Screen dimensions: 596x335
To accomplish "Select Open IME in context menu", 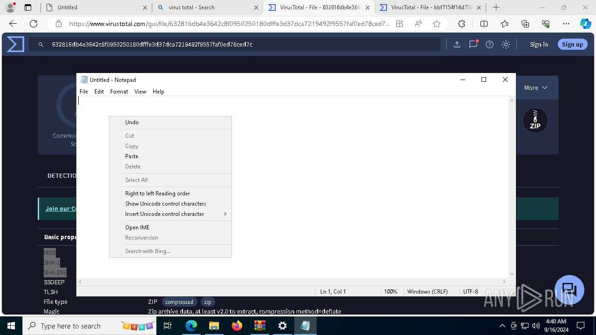I will [170, 228].
